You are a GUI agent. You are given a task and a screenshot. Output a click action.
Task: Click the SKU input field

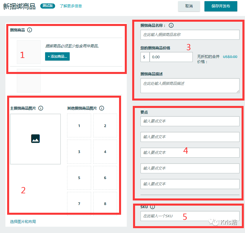click(x=190, y=216)
